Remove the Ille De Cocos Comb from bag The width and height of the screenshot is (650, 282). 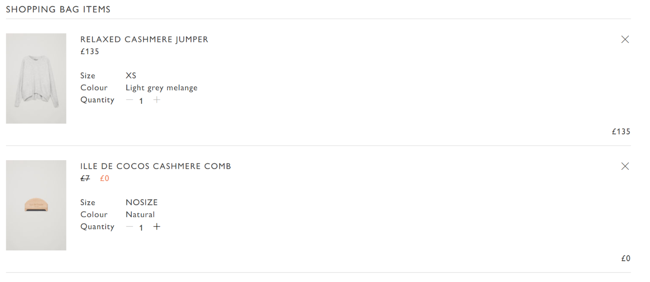pyautogui.click(x=625, y=166)
